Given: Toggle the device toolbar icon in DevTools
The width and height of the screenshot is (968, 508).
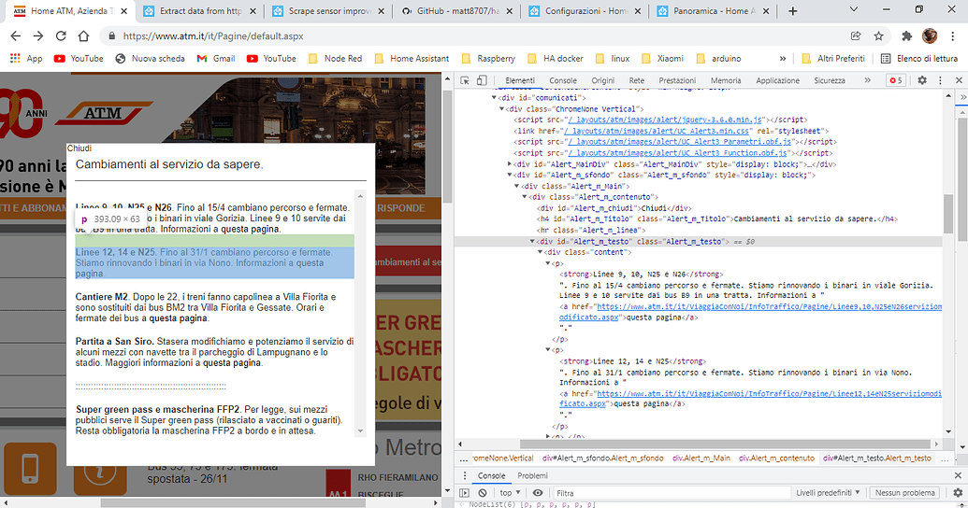Looking at the screenshot, I should pos(483,80).
